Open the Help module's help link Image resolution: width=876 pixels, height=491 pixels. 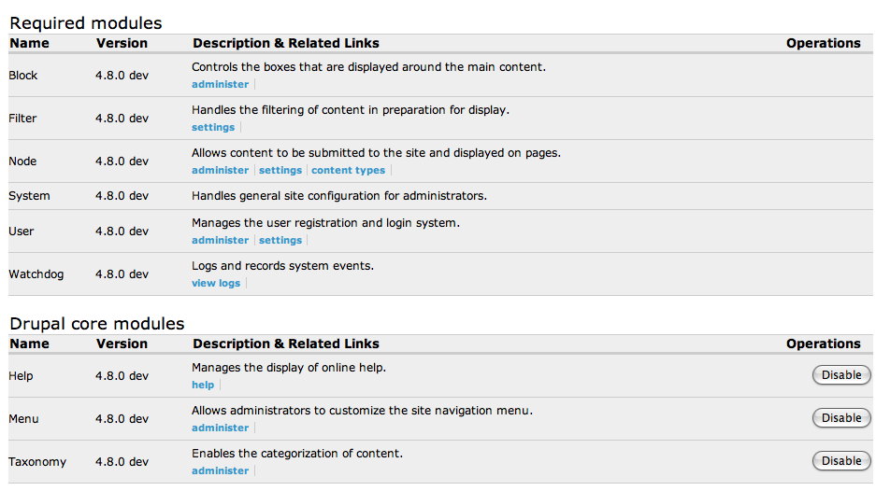[x=203, y=385]
